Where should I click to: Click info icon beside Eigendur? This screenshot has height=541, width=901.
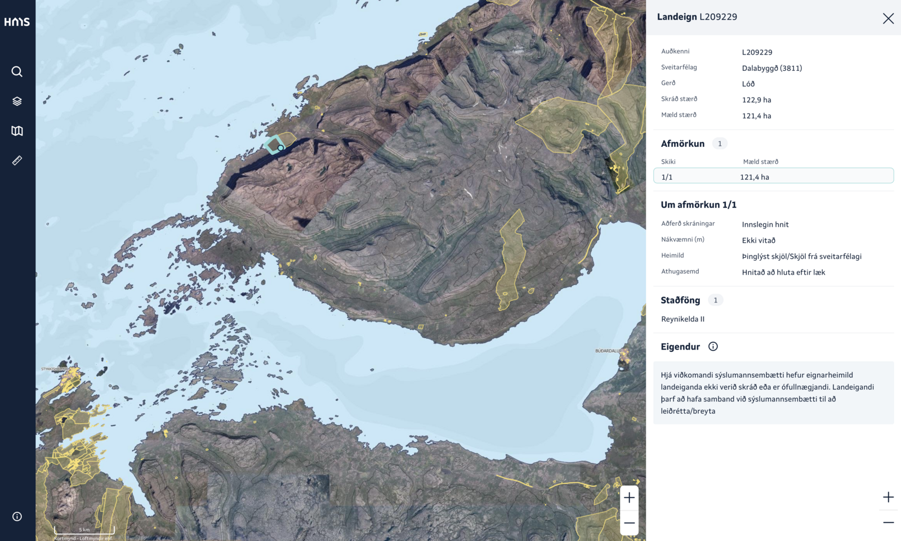click(x=713, y=347)
